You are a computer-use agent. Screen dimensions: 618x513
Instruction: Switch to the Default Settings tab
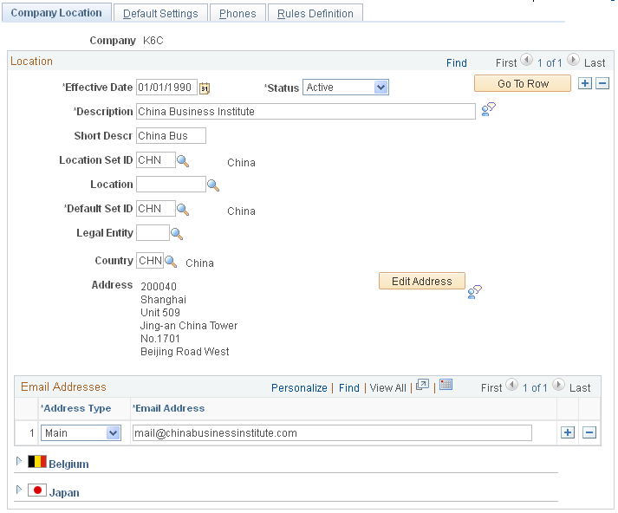[160, 13]
